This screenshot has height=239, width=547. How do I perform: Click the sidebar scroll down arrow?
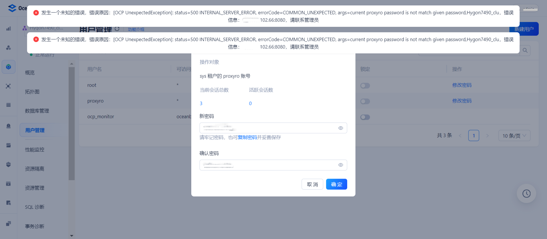pyautogui.click(x=72, y=236)
